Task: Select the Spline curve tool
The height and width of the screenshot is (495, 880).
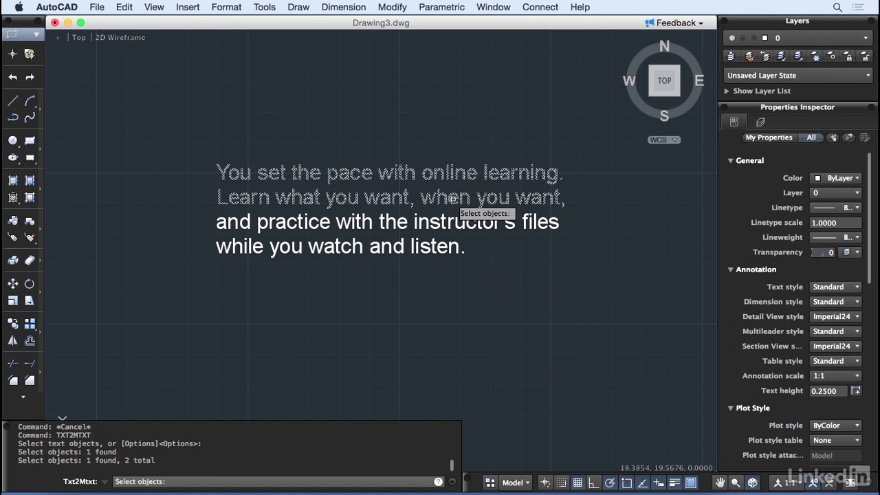Action: [30, 118]
